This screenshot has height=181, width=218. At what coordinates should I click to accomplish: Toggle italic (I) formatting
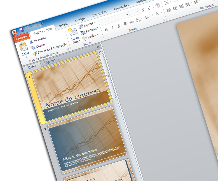tap(112, 28)
